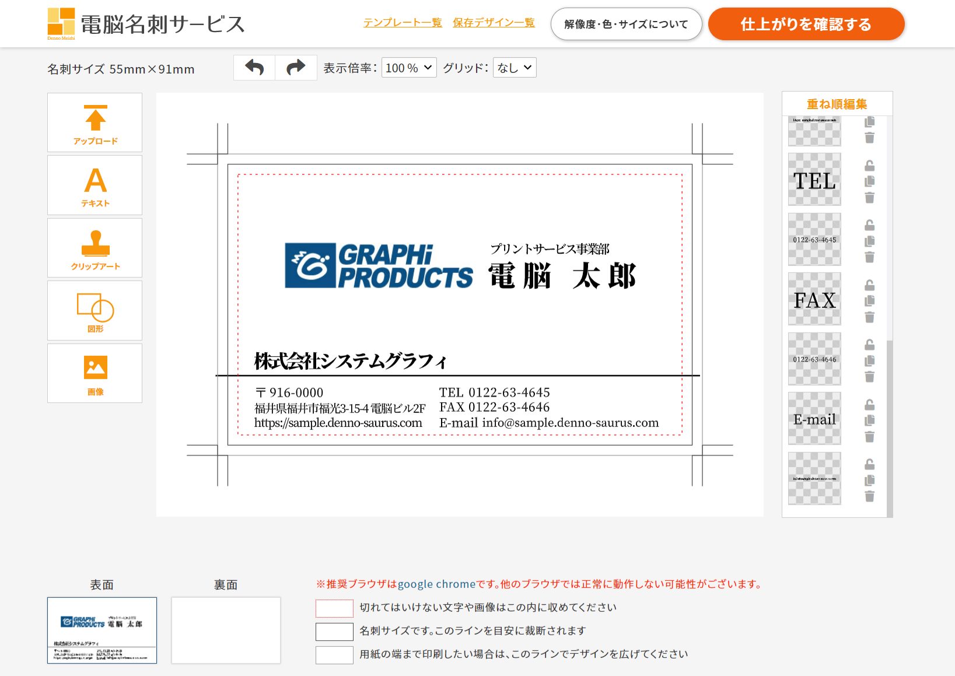Duplicate the info@sample email address layer

click(x=869, y=481)
